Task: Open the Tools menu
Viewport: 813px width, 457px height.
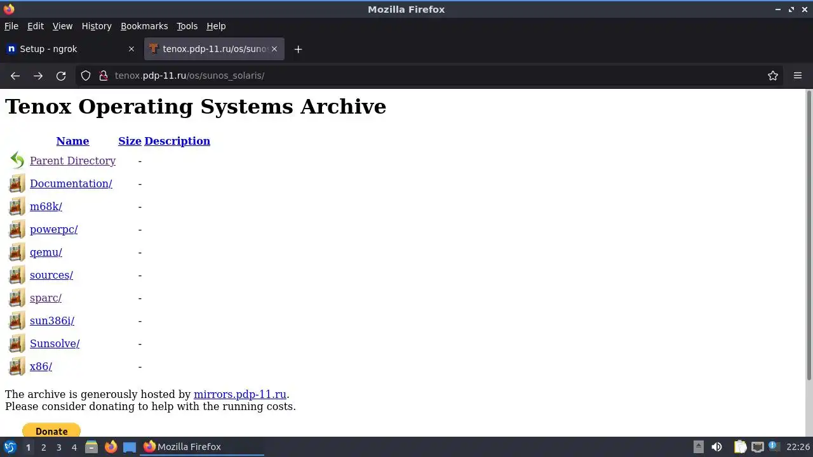Action: pos(187,26)
